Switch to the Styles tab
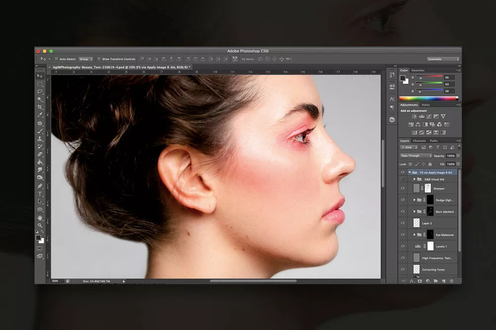This screenshot has width=496, height=330. pyautogui.click(x=425, y=105)
